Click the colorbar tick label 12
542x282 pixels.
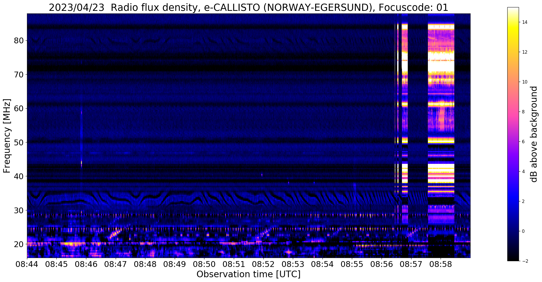point(524,52)
